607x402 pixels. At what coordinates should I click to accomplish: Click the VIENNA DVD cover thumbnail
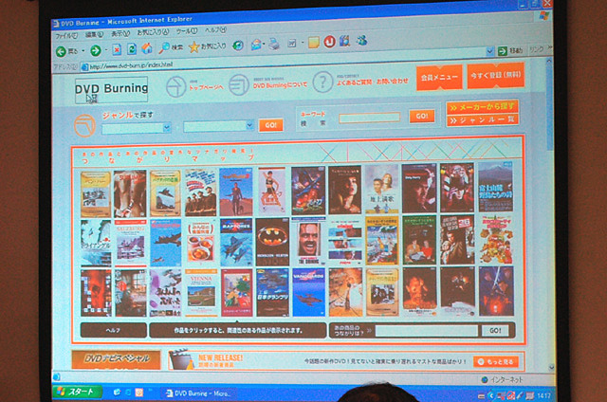pos(201,293)
